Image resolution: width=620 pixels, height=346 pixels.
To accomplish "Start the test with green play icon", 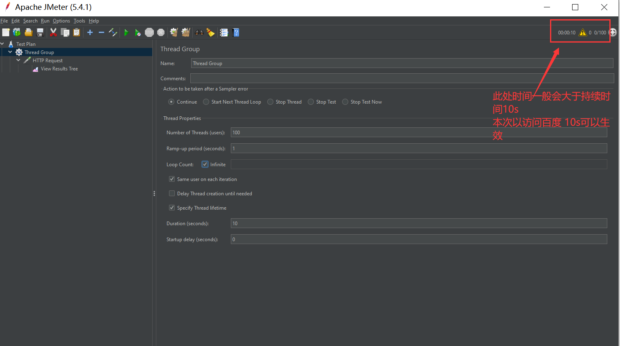I will tap(126, 32).
